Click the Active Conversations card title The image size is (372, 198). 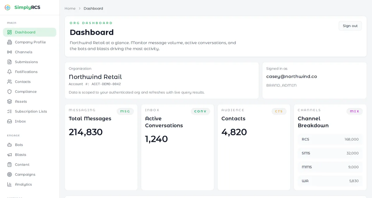164,122
